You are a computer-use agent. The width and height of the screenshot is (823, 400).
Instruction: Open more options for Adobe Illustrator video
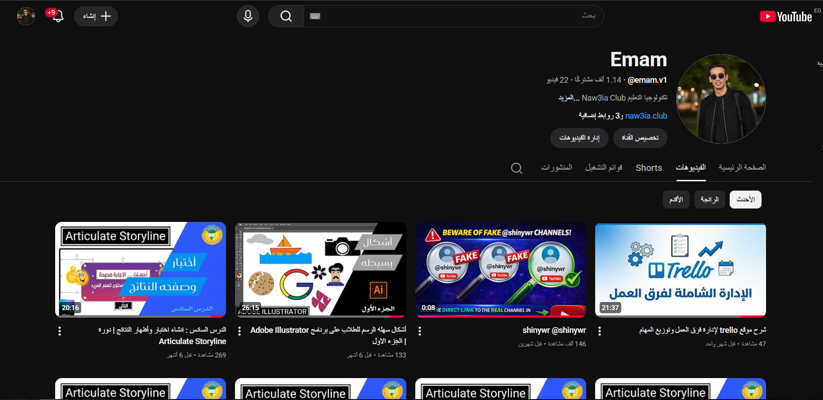239,331
